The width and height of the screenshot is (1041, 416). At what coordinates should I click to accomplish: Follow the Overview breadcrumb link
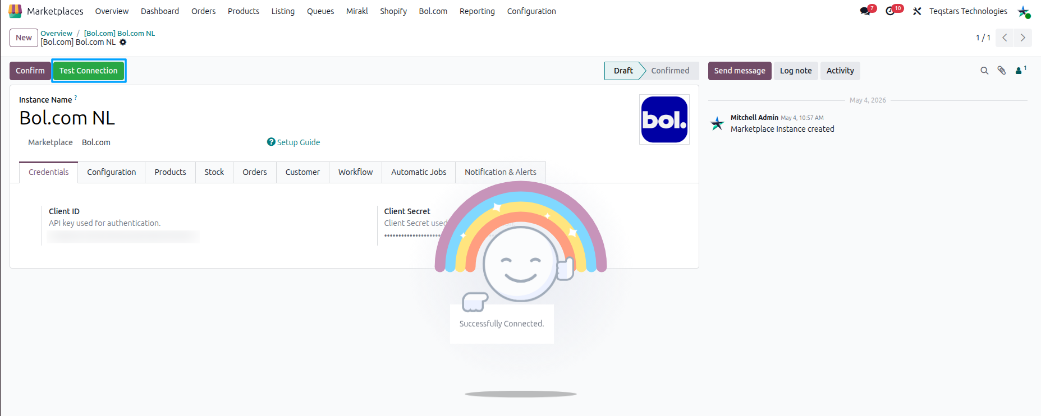click(56, 33)
